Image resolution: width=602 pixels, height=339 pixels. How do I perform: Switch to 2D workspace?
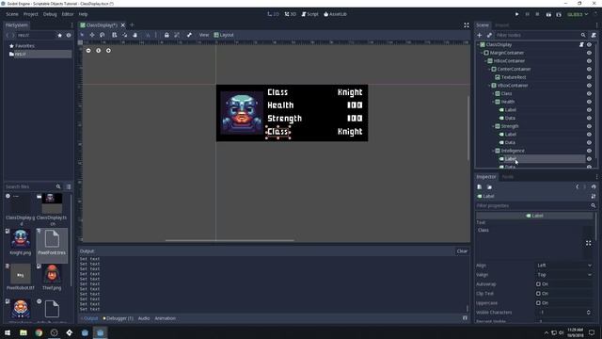tap(274, 14)
